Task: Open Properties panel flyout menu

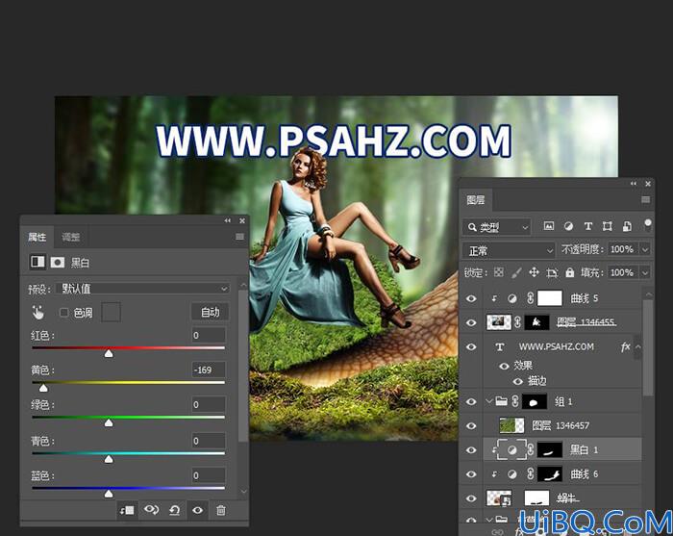Action: pos(239,237)
